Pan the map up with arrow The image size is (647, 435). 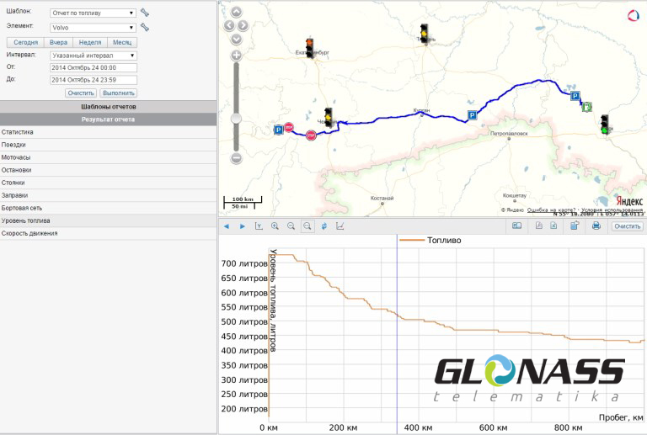pyautogui.click(x=237, y=13)
